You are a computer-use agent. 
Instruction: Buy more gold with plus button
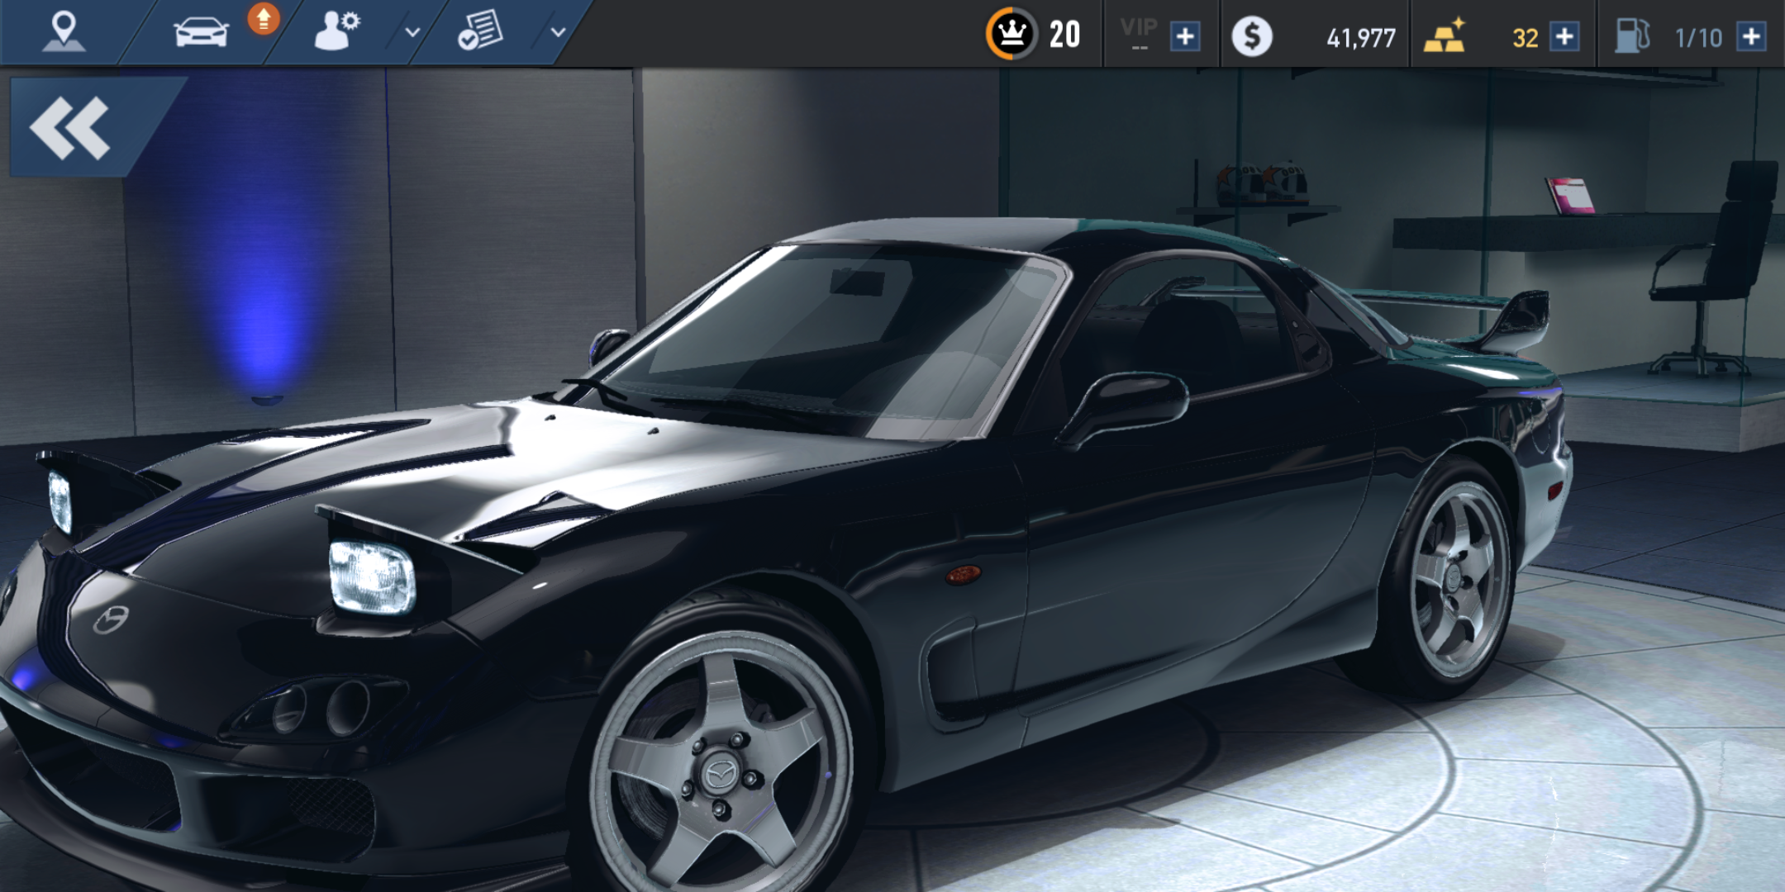click(x=1564, y=37)
